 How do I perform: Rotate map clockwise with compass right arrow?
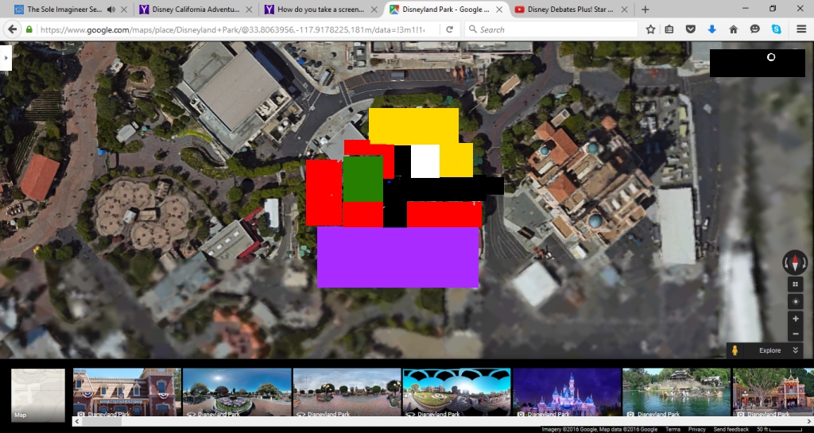click(x=804, y=262)
